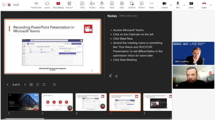
Task: Advance to the next slide
Action: click(25, 85)
